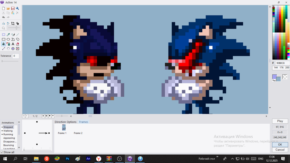Select the transparent color swatch
Viewport: 290px width, 163px height.
point(285,77)
